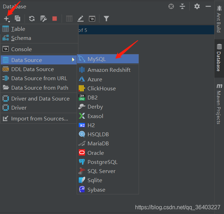Viewport: 224px width, 214px height.
Task: Choose Console from the New menu
Action: 40,49
